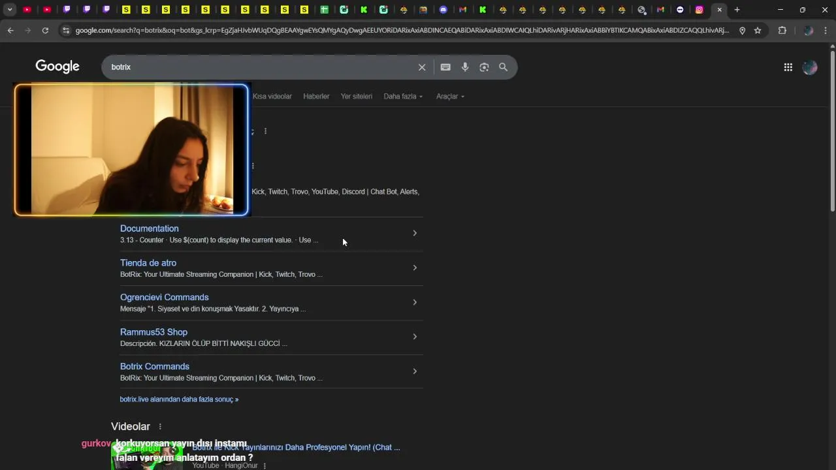Open the Chrome three-dot menu
The height and width of the screenshot is (470, 836).
click(x=826, y=30)
